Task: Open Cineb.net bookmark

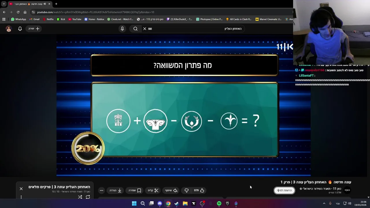Action: click(x=120, y=19)
